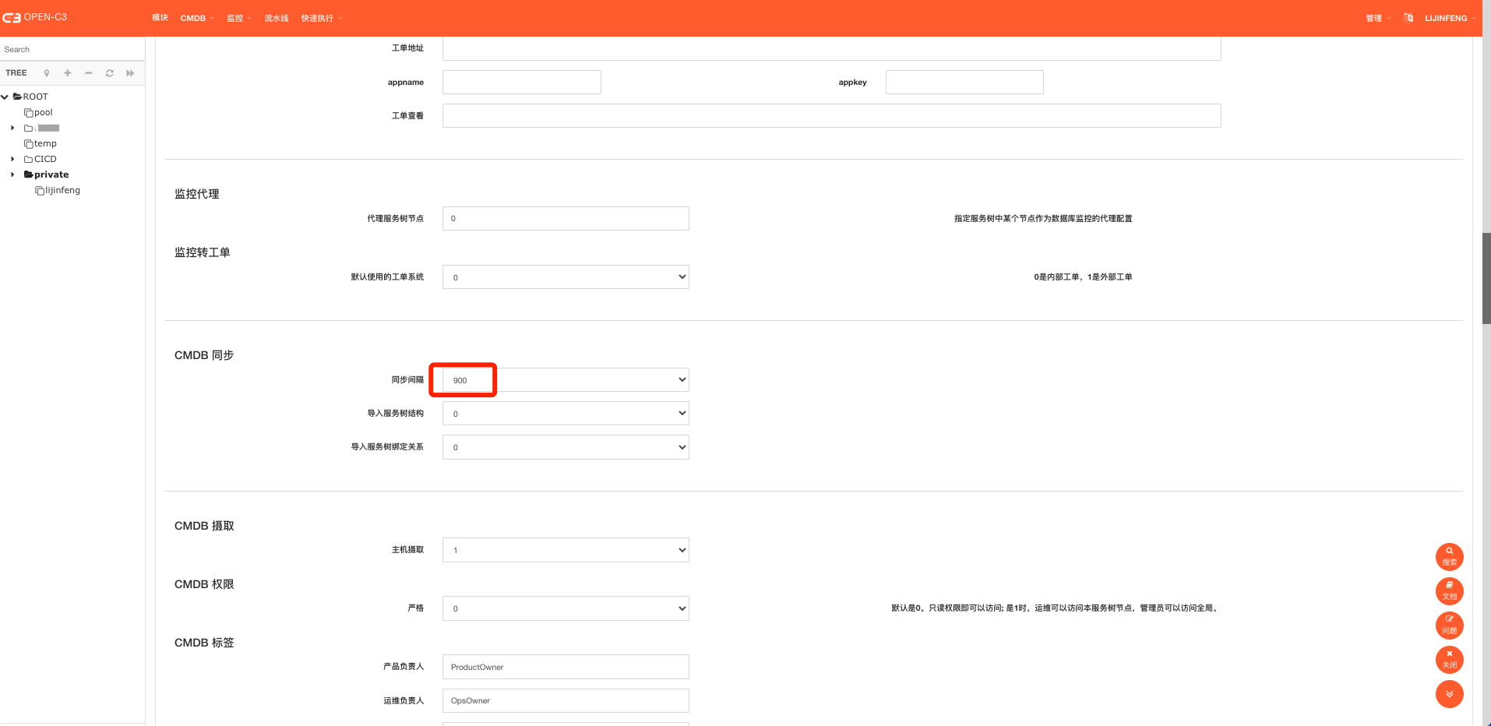Open the 同步间隔 dropdown
The height and width of the screenshot is (726, 1491).
point(566,379)
